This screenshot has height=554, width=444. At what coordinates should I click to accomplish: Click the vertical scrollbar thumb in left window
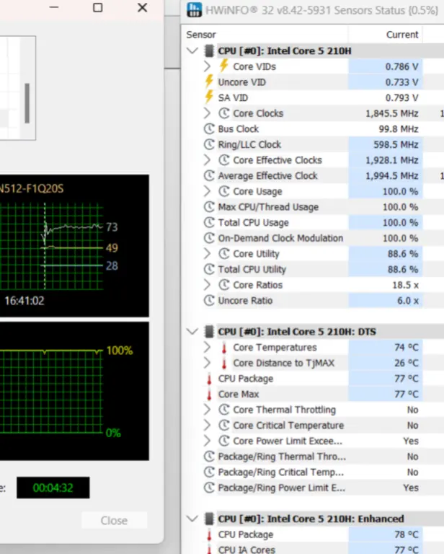pos(27,103)
